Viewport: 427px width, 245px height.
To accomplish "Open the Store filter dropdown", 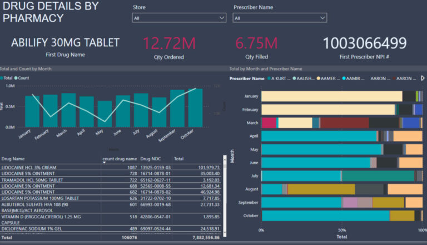I will (178, 18).
